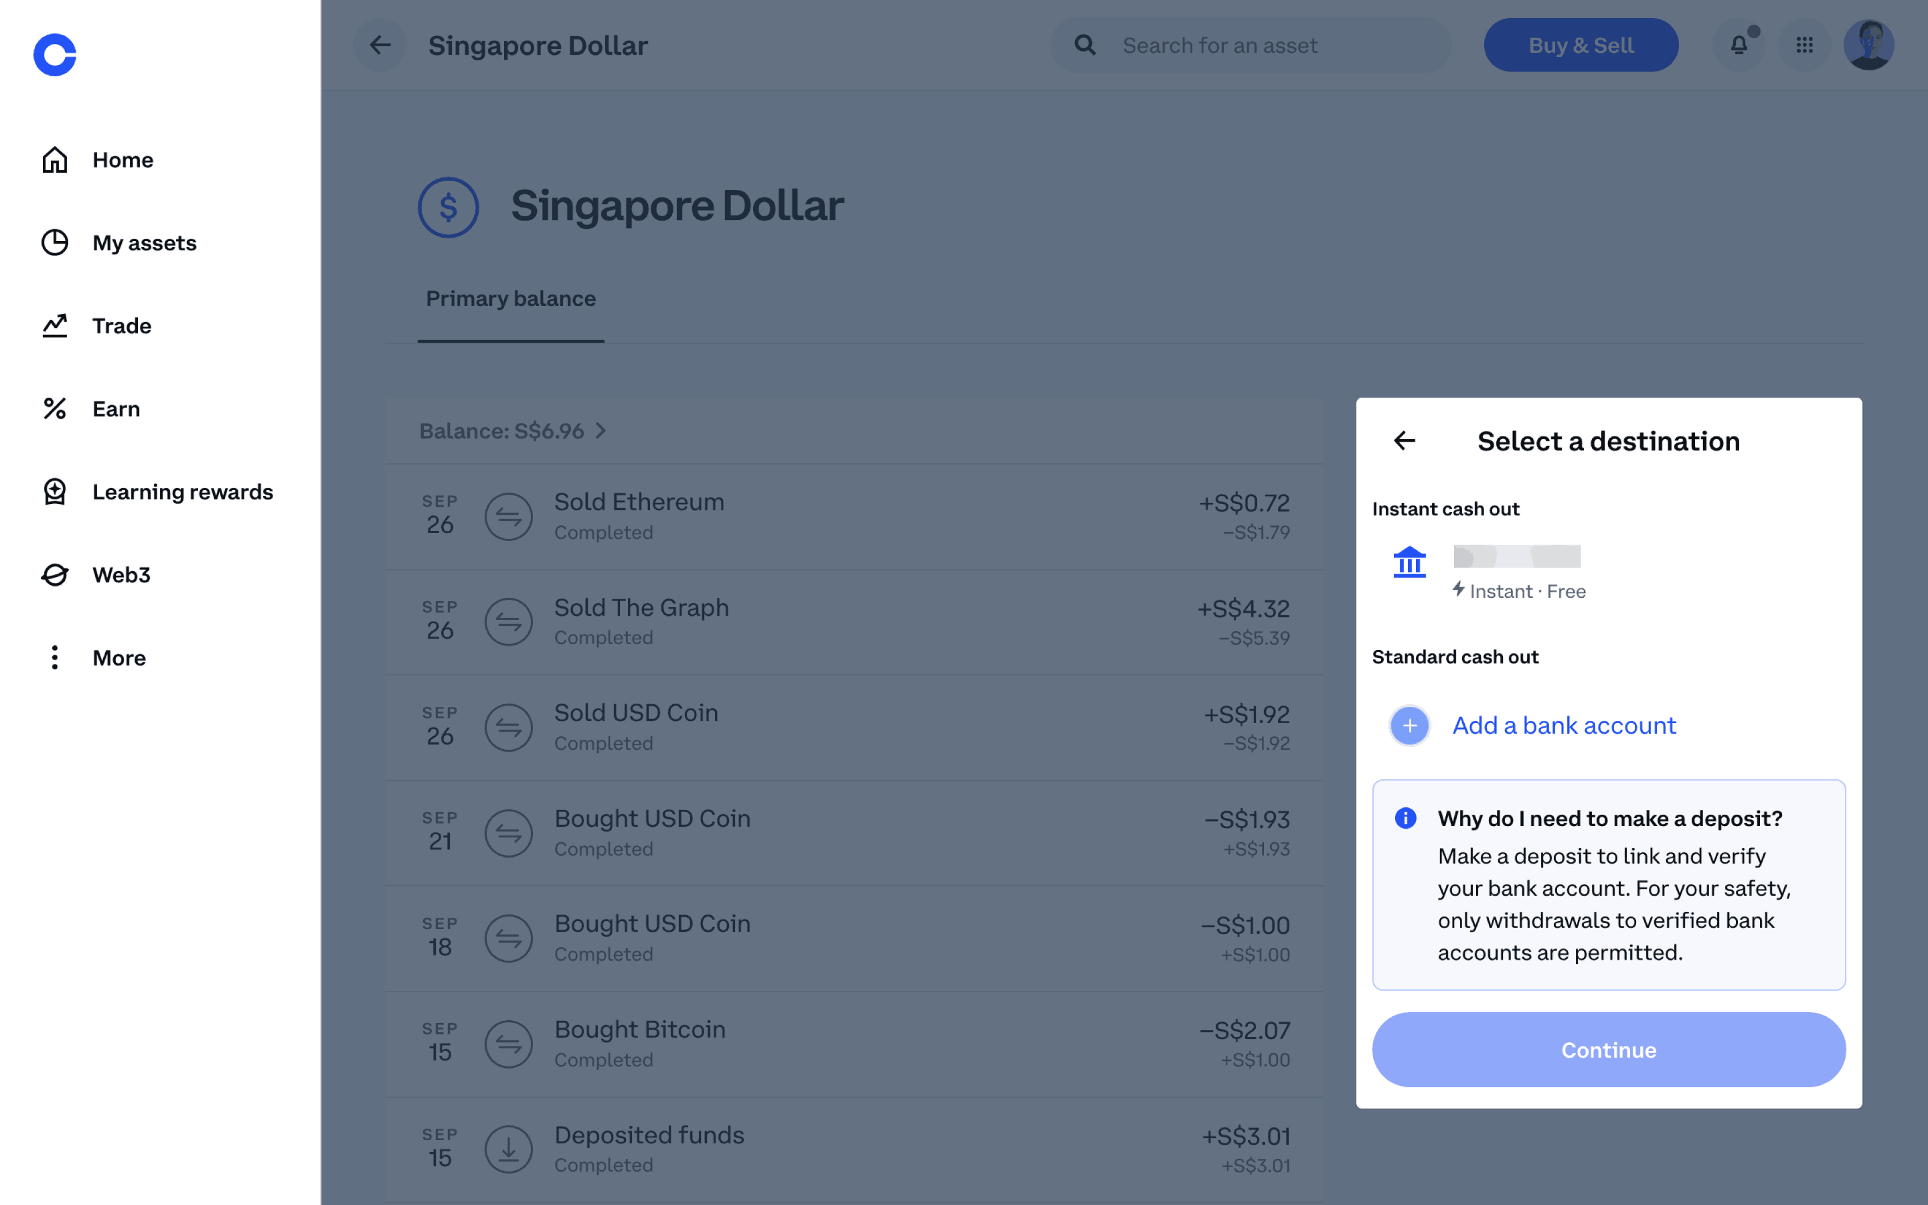Go back using header arrow next to Singapore Dollar

pyautogui.click(x=380, y=46)
